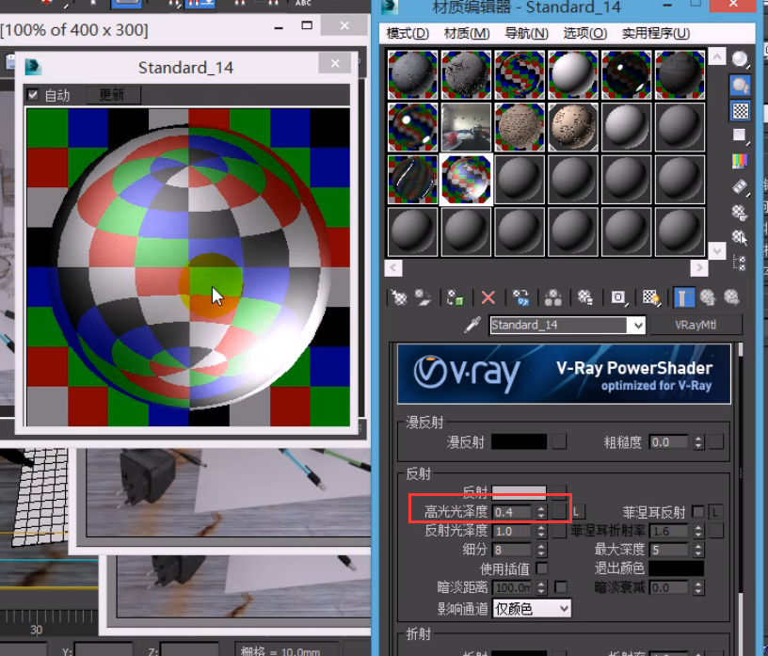Click Assign Material to Selection icon
768x656 pixels.
pos(456,297)
